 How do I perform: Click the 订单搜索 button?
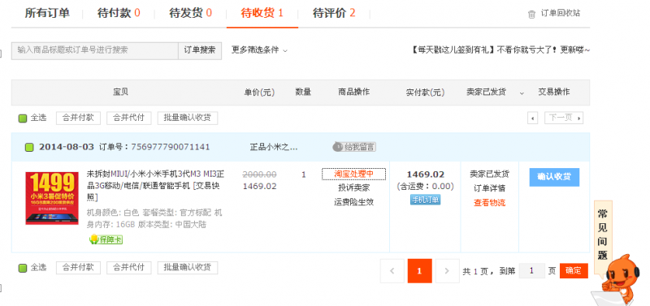[200, 50]
